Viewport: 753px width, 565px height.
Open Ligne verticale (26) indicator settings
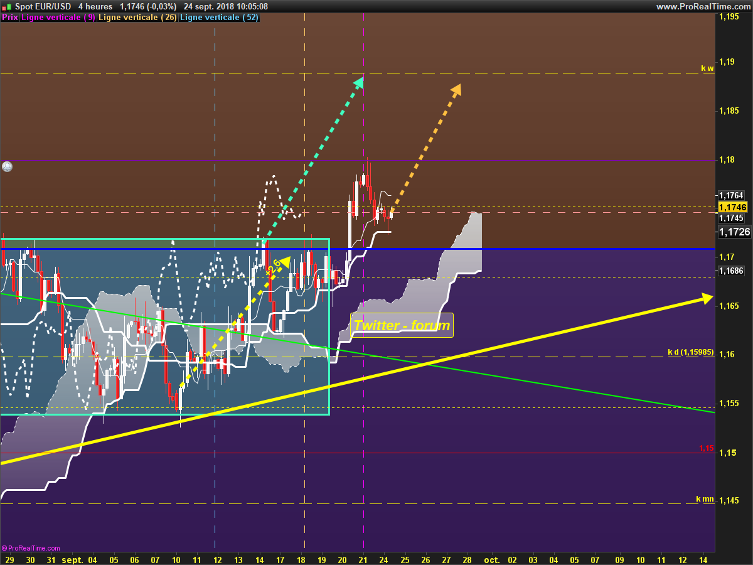pos(137,18)
